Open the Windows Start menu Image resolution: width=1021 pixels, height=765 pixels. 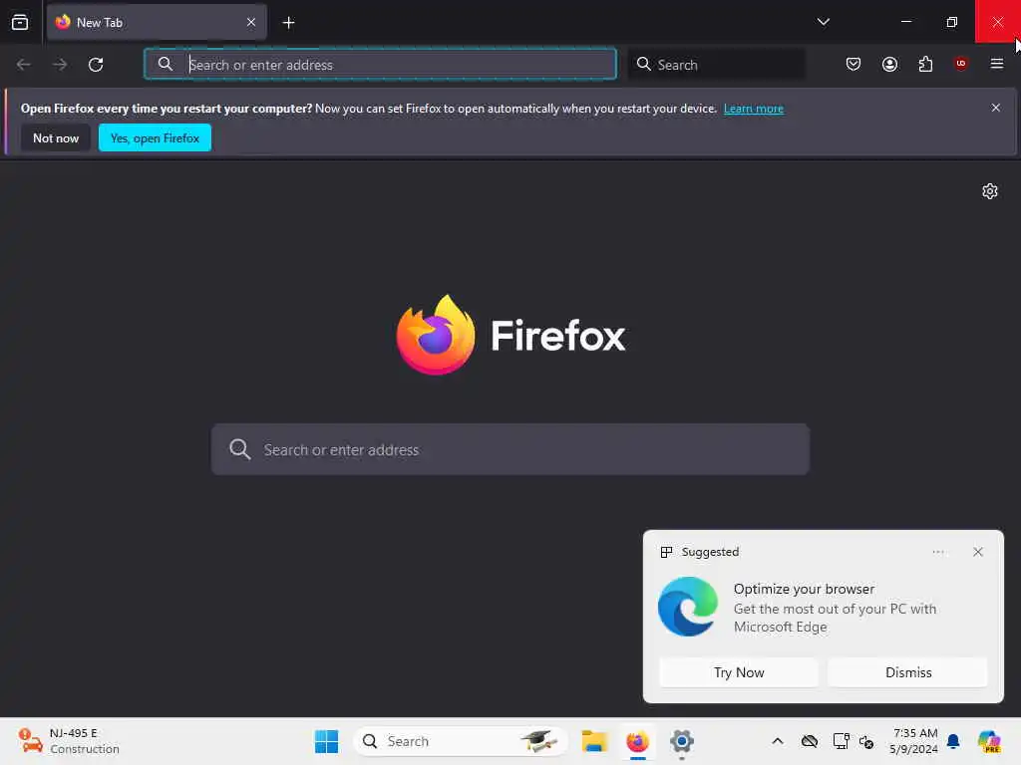[326, 741]
